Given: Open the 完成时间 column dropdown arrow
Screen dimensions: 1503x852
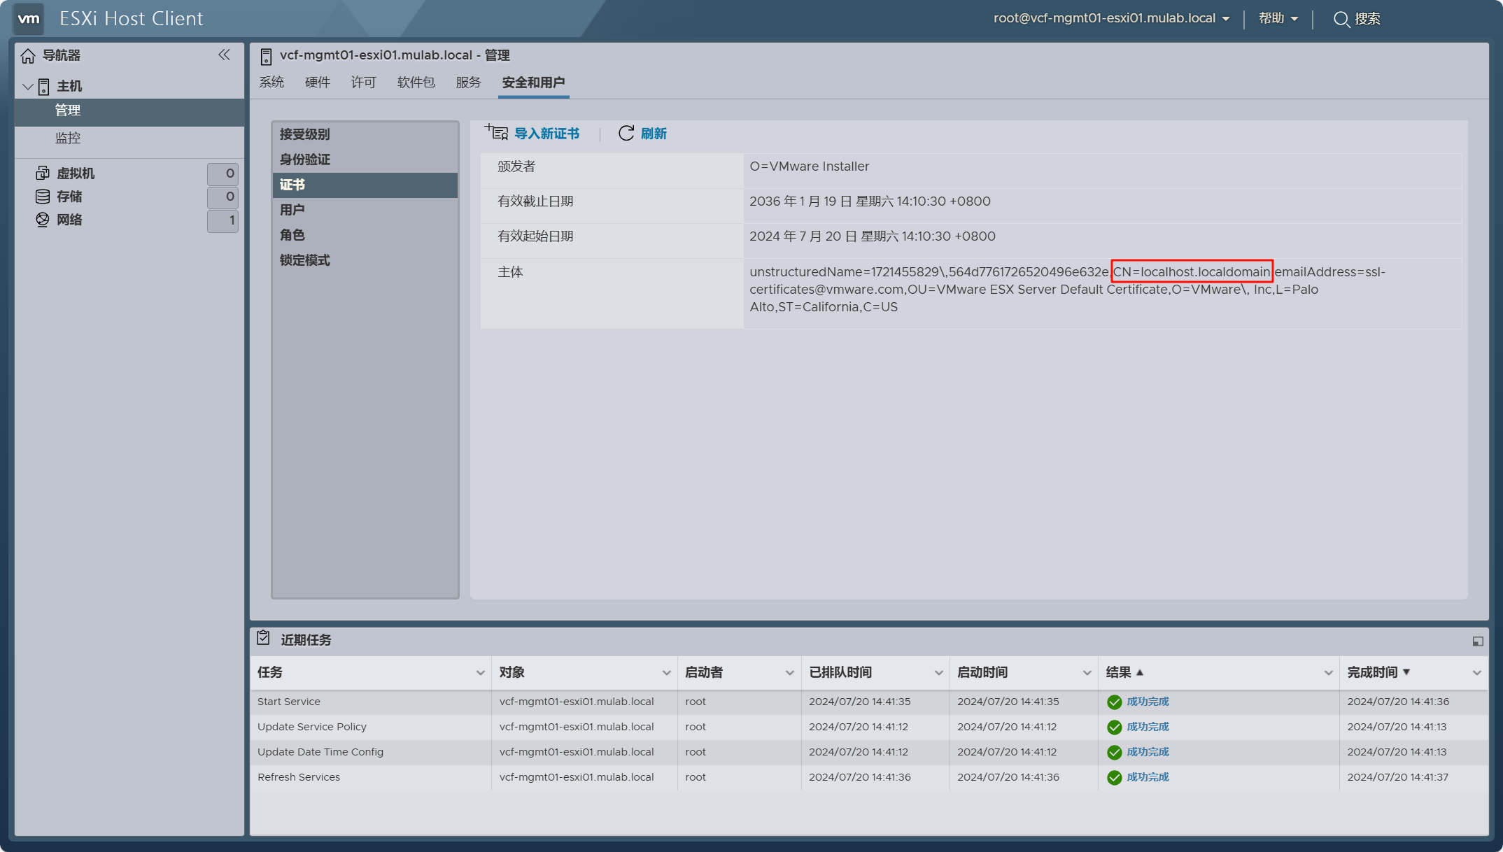Looking at the screenshot, I should (x=1476, y=673).
